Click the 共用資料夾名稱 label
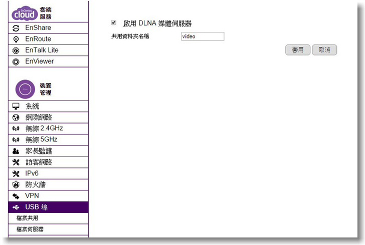 130,36
